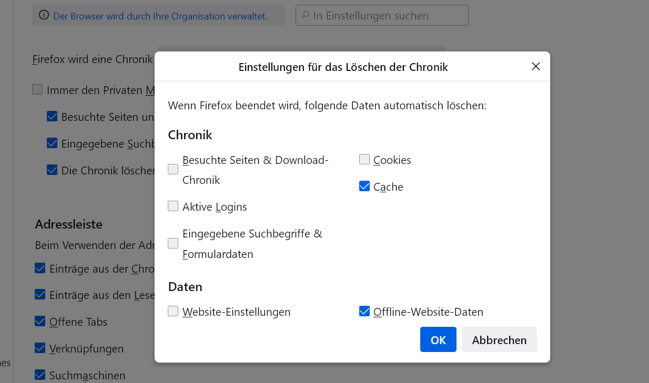Confirm the dialog with OK
The height and width of the screenshot is (383, 649).
pos(438,339)
